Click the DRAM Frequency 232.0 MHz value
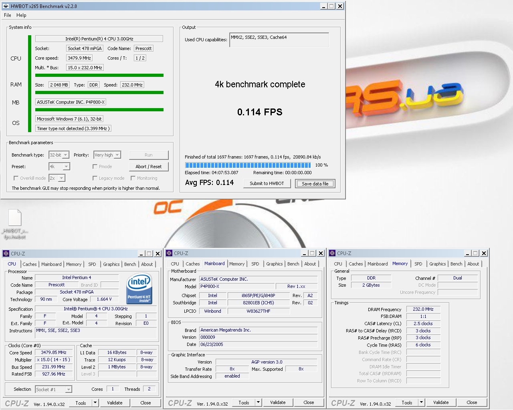This screenshot has width=513, height=410. (423, 310)
